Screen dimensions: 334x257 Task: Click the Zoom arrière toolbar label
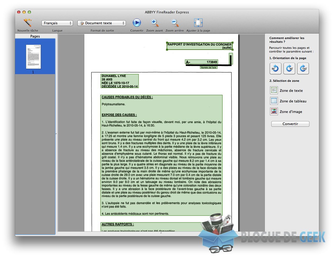175,31
